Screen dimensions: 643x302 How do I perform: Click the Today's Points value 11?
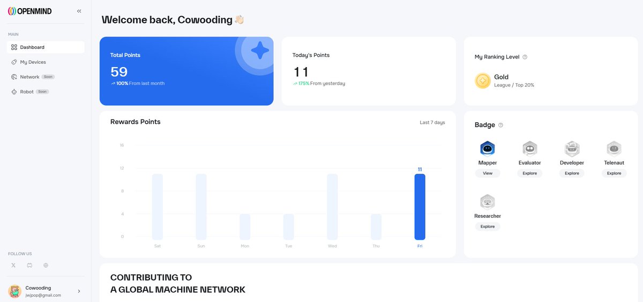pyautogui.click(x=301, y=71)
